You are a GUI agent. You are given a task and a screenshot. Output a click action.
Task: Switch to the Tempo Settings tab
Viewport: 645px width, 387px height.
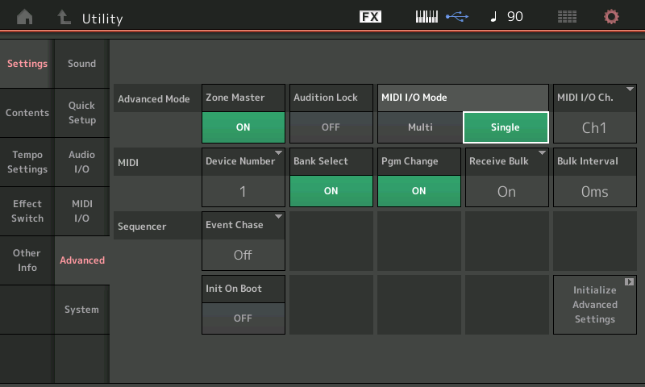tap(27, 162)
